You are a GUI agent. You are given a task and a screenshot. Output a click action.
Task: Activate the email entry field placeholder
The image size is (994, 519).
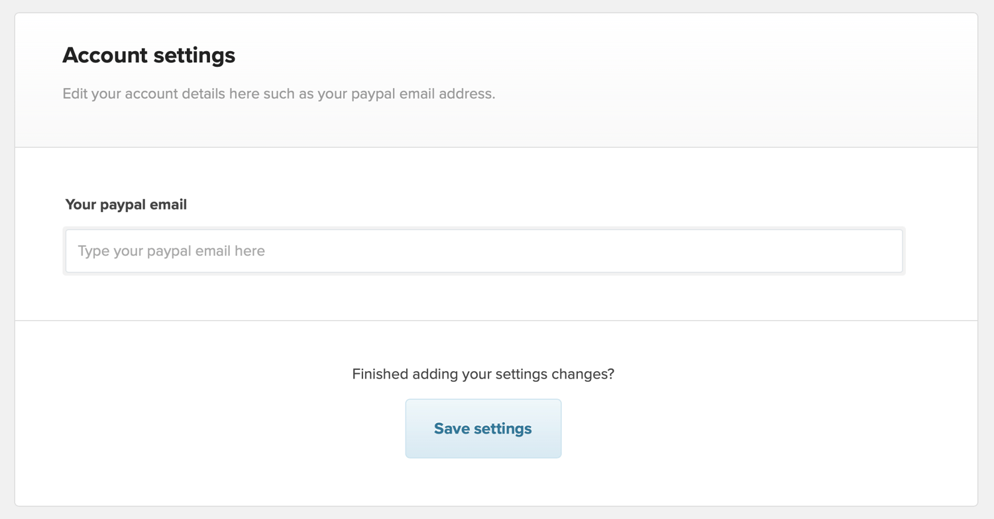tap(172, 251)
